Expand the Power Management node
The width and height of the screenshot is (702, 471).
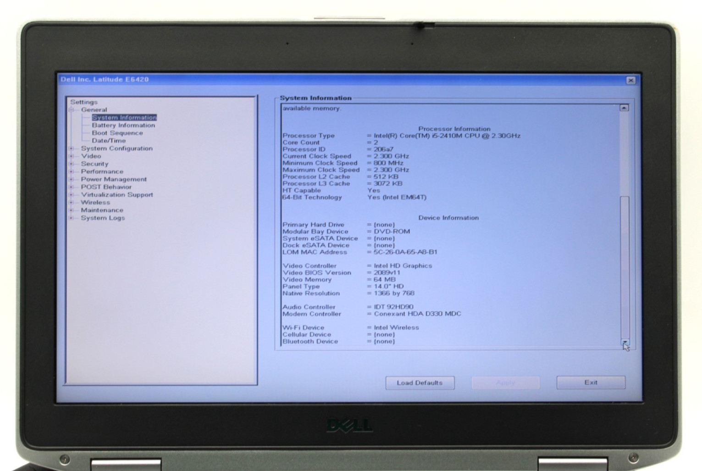click(72, 179)
